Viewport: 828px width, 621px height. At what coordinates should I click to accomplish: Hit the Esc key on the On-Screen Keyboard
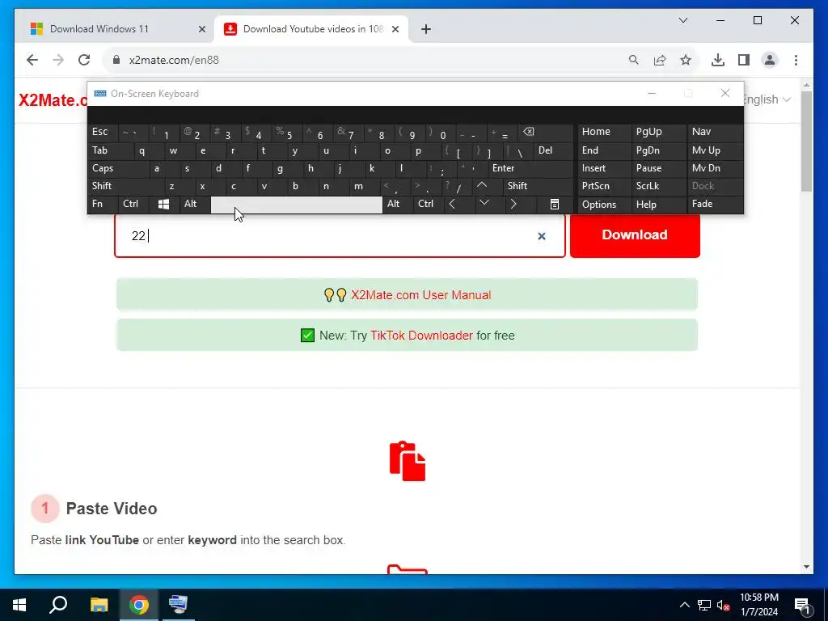click(103, 132)
